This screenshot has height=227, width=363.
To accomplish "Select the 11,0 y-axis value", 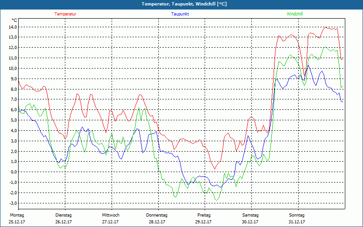I will [13, 58].
